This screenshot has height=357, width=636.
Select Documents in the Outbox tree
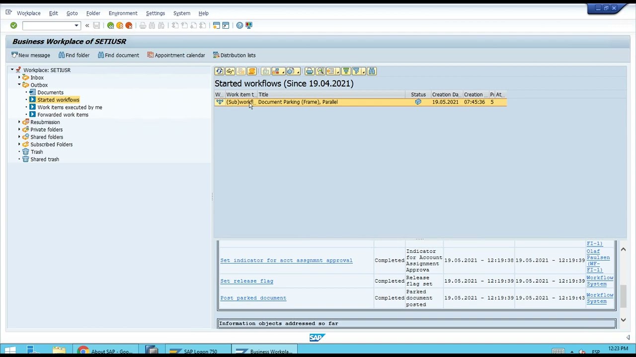click(50, 92)
